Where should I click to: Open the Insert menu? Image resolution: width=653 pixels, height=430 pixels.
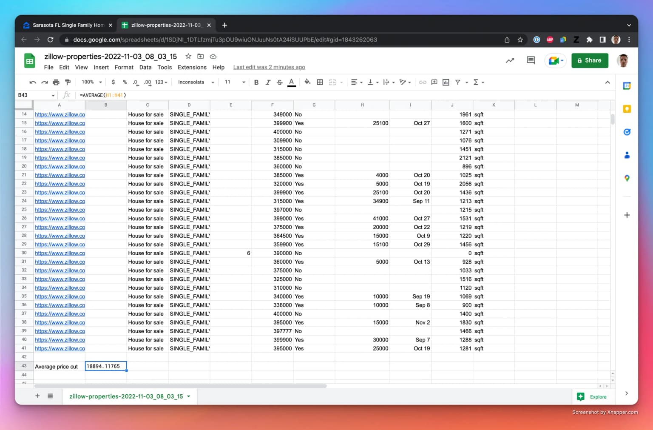(101, 68)
